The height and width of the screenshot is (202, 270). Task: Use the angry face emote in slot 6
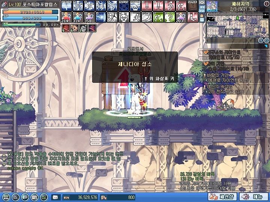tap(124, 17)
